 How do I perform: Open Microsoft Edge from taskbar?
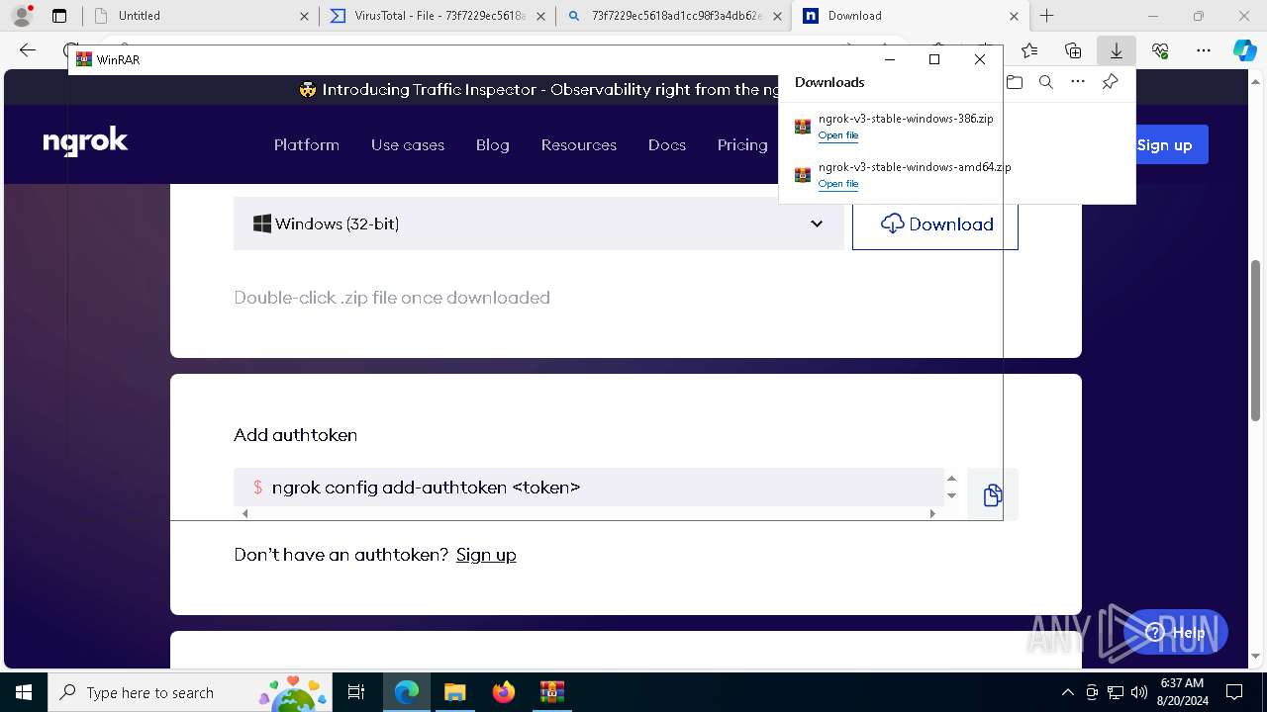407,692
